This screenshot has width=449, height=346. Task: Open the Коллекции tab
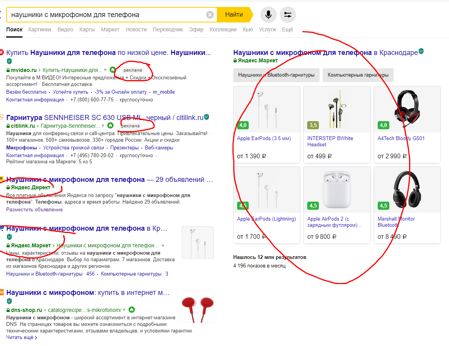pos(223,29)
